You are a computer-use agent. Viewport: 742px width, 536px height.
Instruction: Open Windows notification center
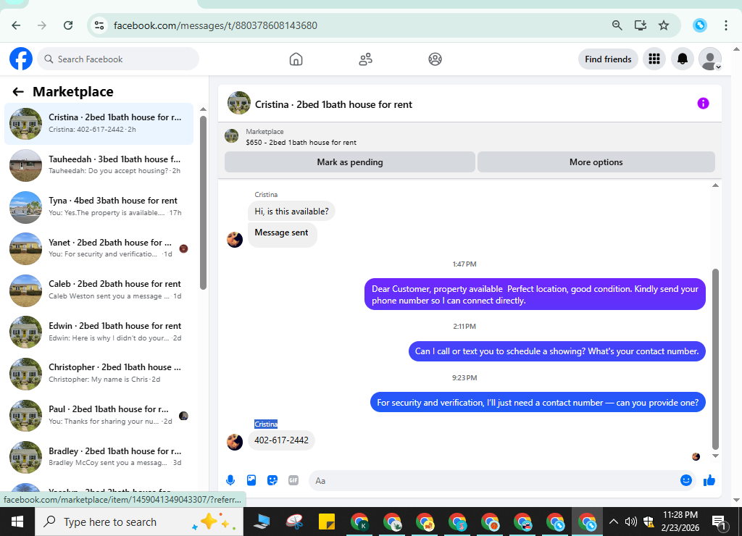[720, 522]
